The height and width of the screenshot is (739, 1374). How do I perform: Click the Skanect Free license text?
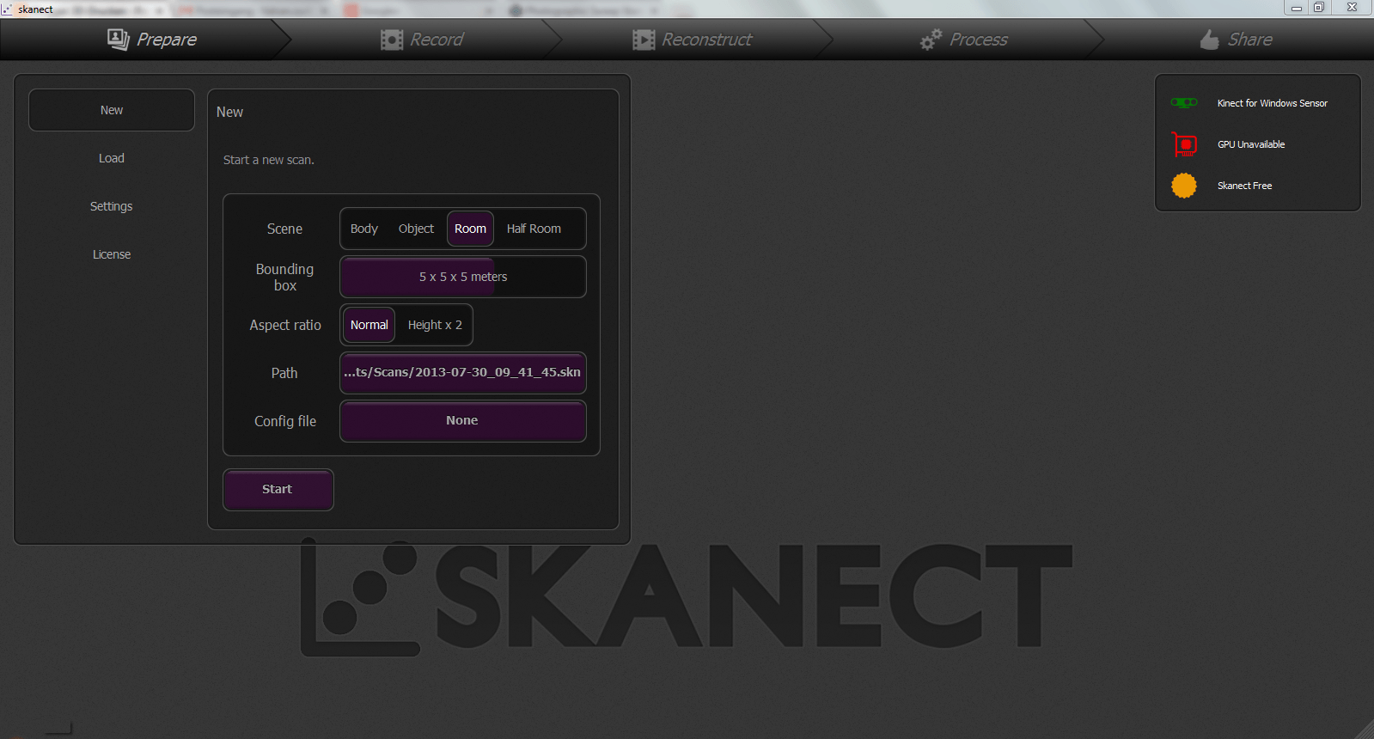pyautogui.click(x=1244, y=186)
